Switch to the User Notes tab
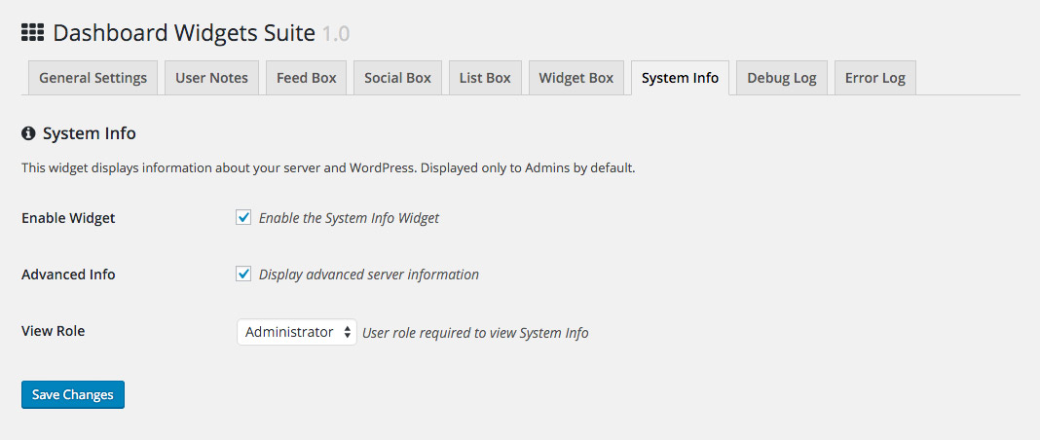 (211, 78)
